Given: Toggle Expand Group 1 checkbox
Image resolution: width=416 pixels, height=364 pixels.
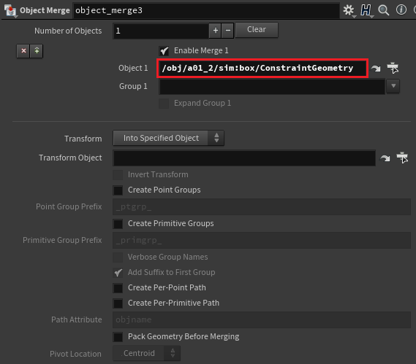Looking at the screenshot, I should (x=164, y=104).
